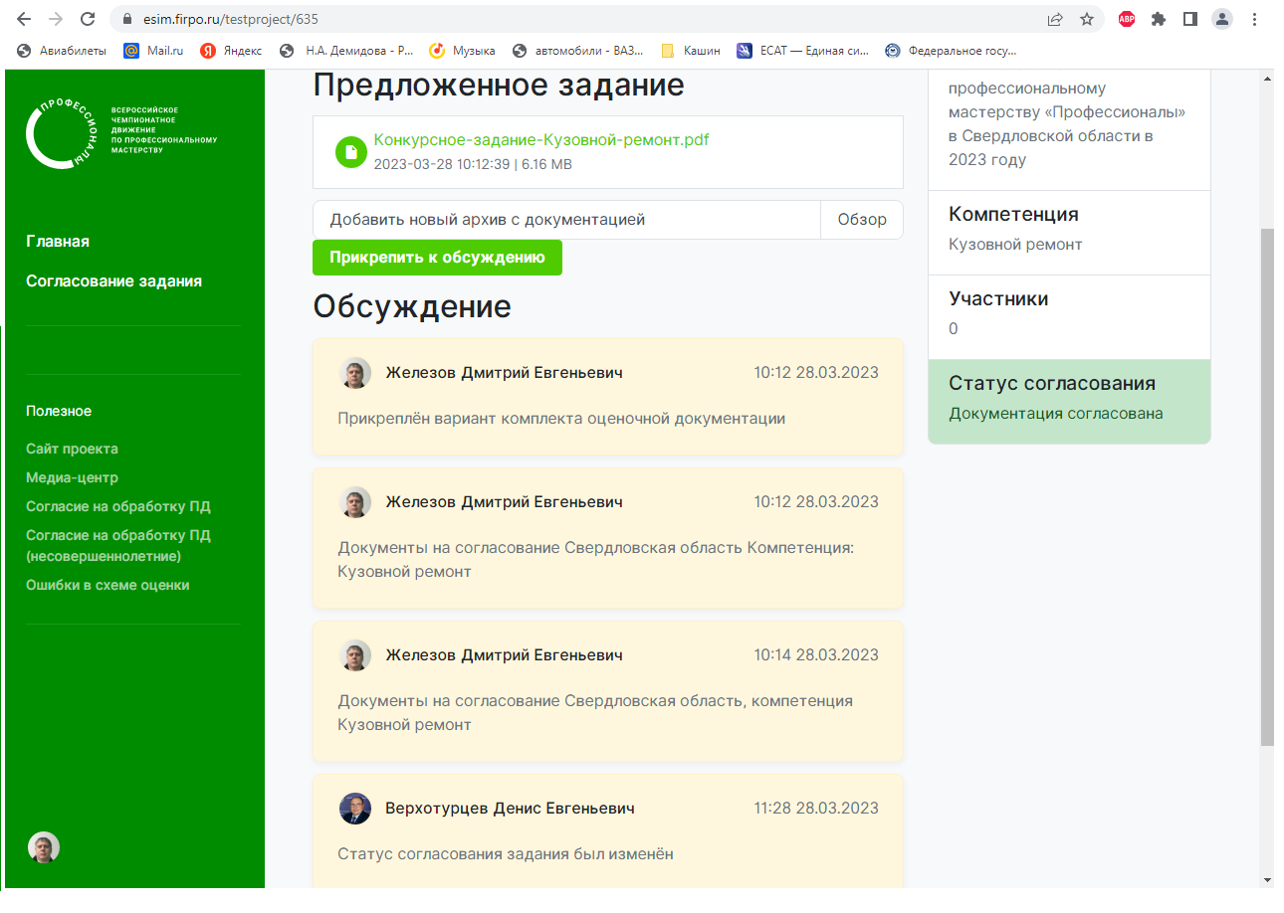Reload the page with browser refresh icon

pos(88,19)
